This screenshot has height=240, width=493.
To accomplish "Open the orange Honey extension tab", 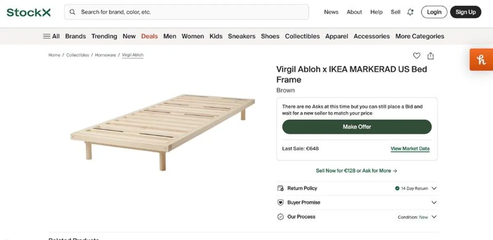I will point(481,60).
